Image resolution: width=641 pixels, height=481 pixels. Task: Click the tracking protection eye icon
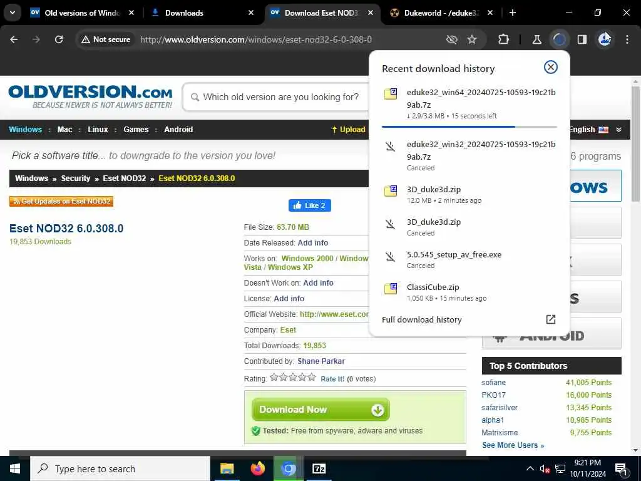click(x=452, y=39)
